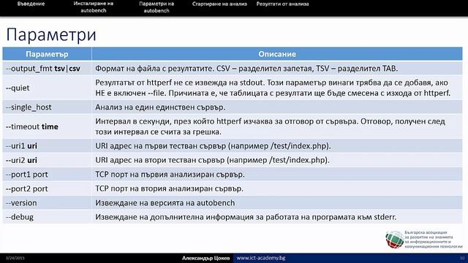Select the description of --output_fmt about CSV/TSV
This screenshot has height=263, width=468.
246,69
